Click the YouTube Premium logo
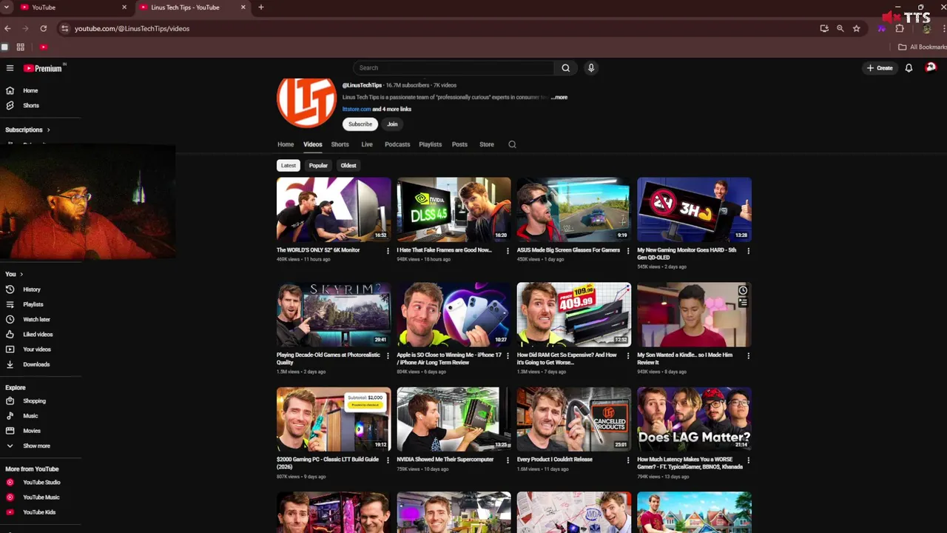Screen dimensions: 947x533 (x=43, y=68)
